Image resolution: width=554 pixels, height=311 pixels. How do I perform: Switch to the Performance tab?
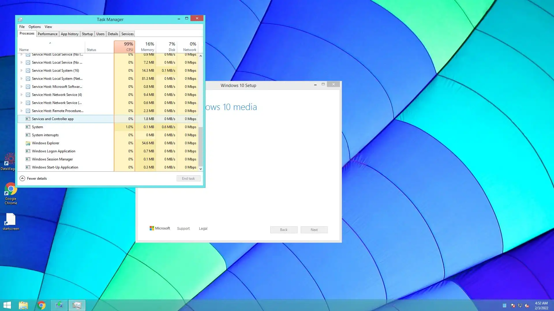point(48,34)
